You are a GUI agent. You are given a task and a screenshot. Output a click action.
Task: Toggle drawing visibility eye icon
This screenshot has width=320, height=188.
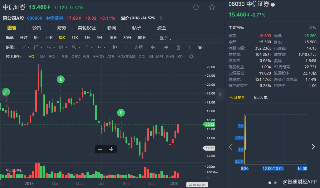tap(200, 47)
